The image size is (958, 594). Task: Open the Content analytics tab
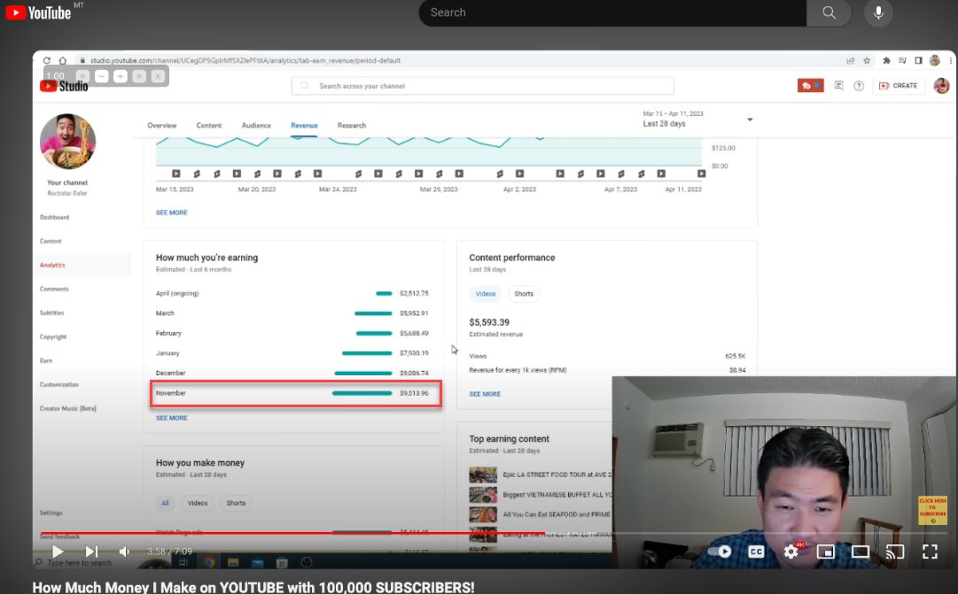point(209,125)
